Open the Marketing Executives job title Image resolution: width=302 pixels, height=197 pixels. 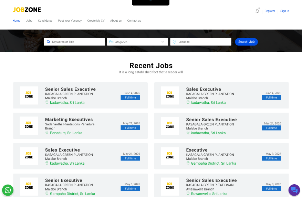(x=69, y=120)
